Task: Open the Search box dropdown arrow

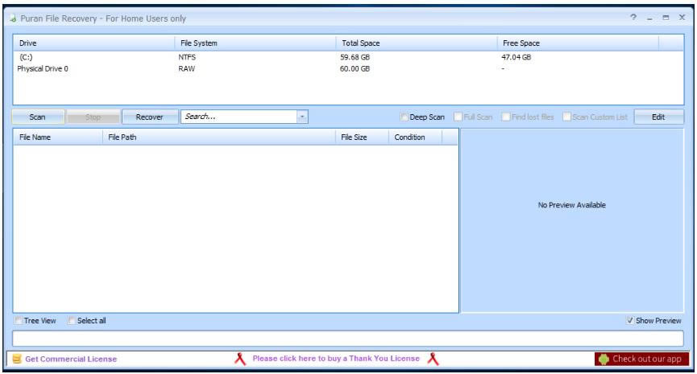Action: [x=302, y=117]
